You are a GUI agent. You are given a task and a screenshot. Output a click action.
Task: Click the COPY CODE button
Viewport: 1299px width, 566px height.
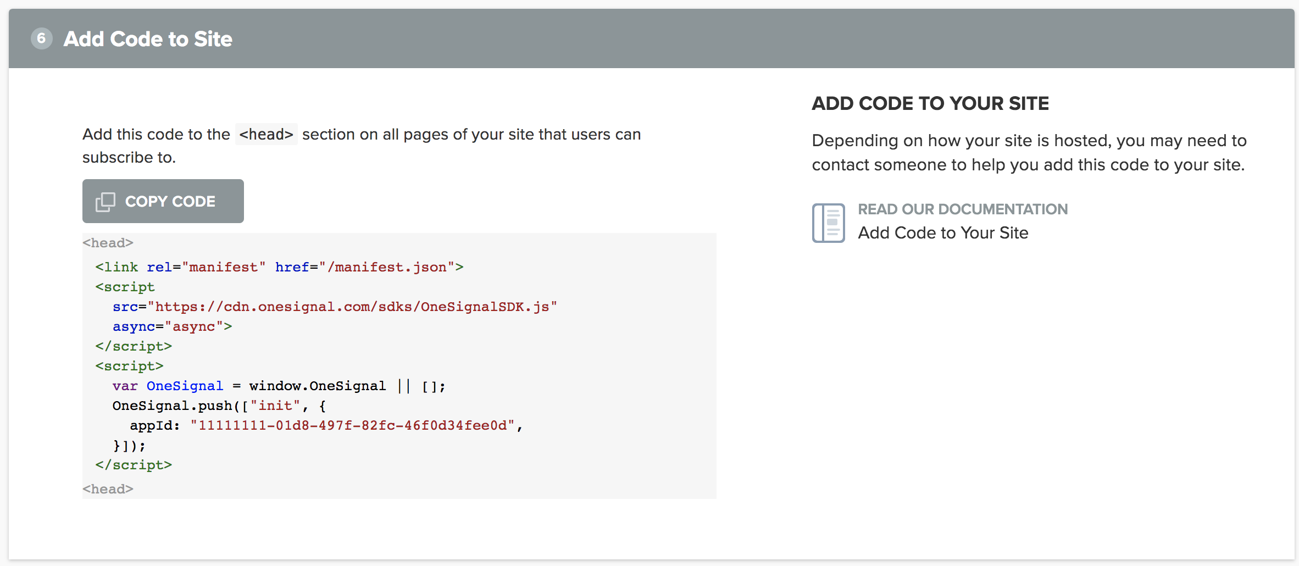tap(163, 201)
